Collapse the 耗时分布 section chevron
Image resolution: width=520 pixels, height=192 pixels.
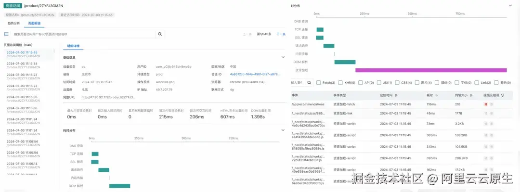283,130
